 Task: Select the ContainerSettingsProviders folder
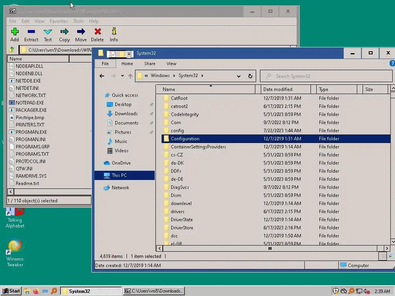[198, 147]
